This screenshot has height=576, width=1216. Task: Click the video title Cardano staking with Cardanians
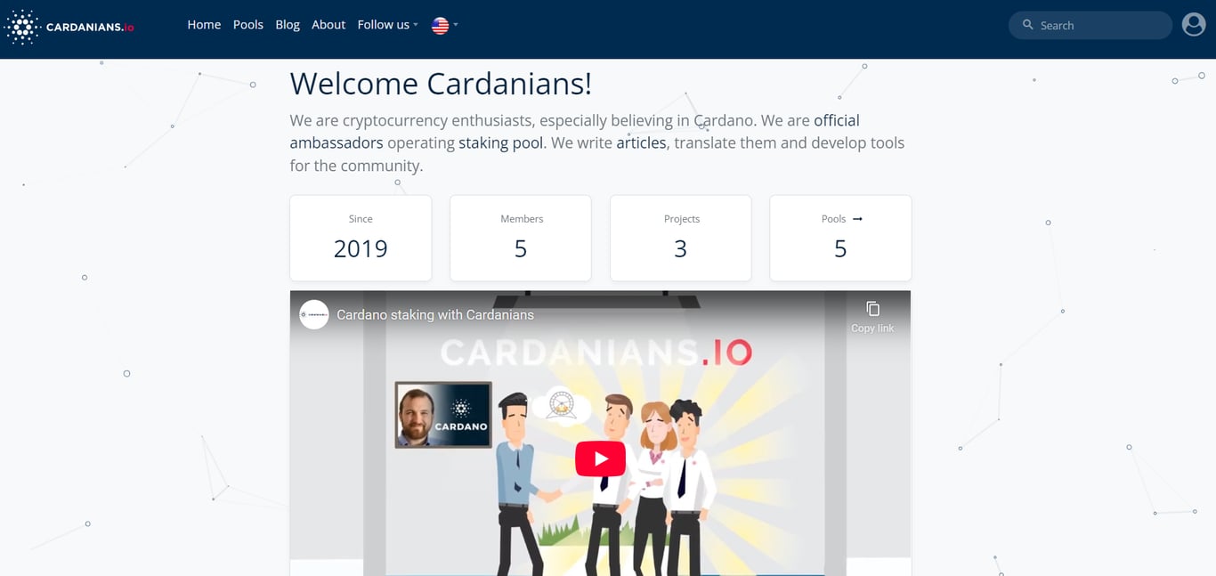point(435,314)
